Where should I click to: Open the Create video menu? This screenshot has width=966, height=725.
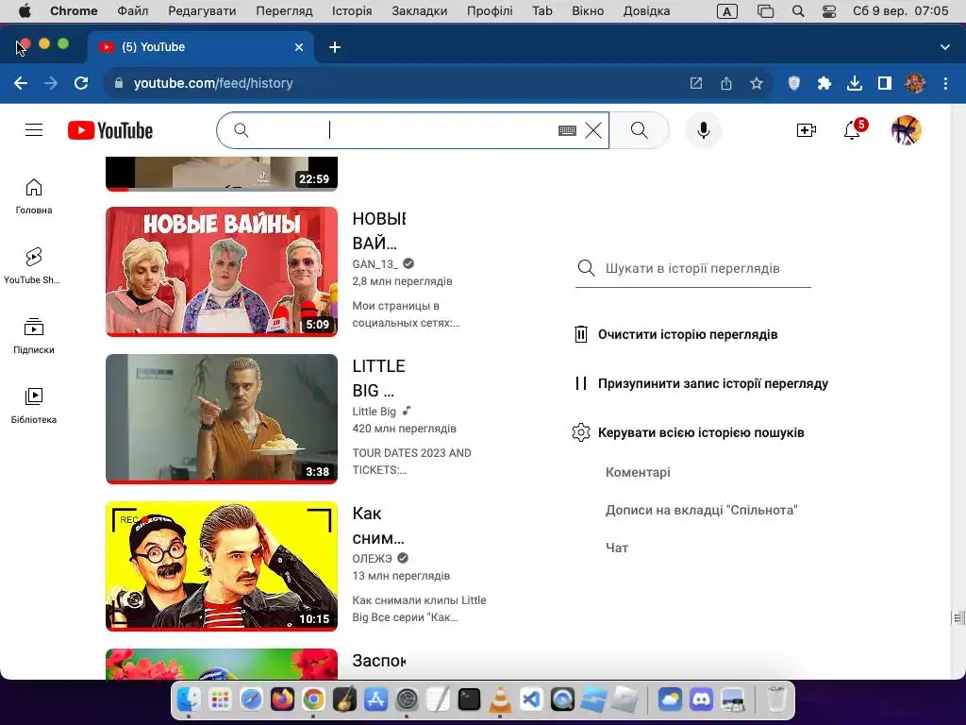pyautogui.click(x=806, y=130)
